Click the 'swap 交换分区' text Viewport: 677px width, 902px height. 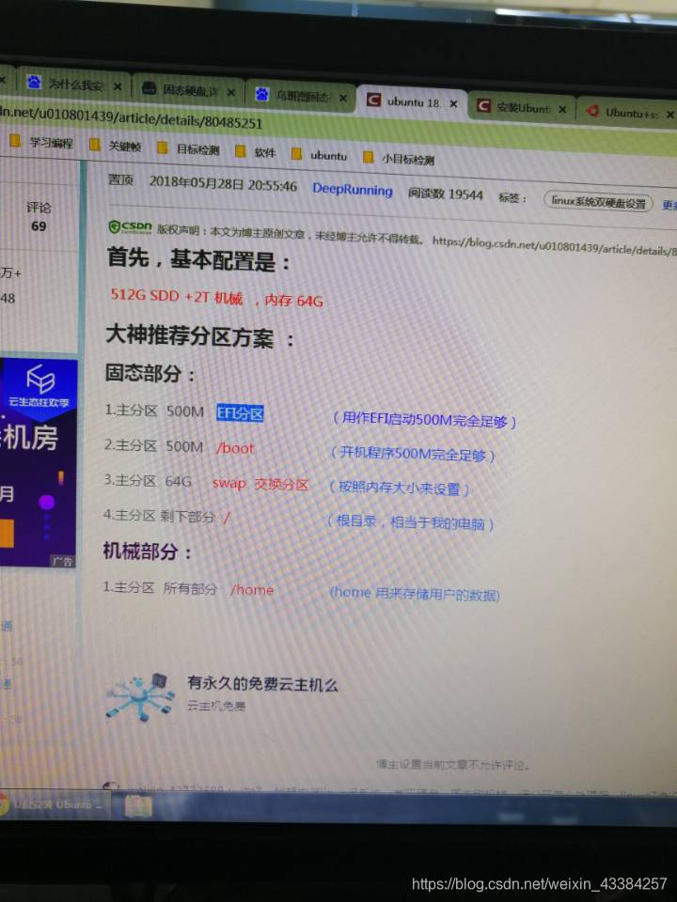tap(260, 484)
